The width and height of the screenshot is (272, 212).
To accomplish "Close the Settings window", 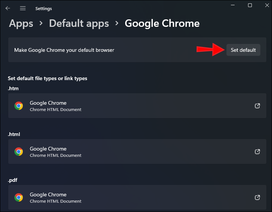I will 267,4.
